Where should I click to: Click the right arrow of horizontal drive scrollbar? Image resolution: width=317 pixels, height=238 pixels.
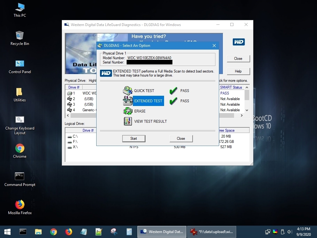tap(241, 115)
